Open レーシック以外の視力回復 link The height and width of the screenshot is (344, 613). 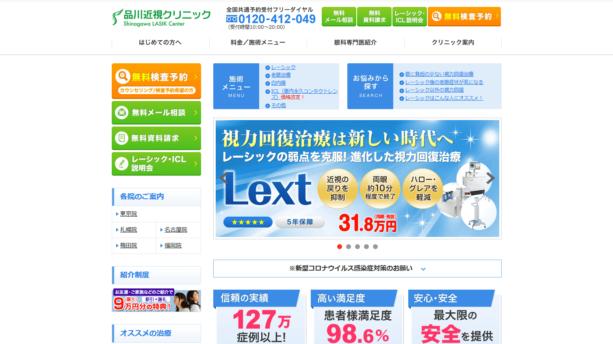coord(435,90)
